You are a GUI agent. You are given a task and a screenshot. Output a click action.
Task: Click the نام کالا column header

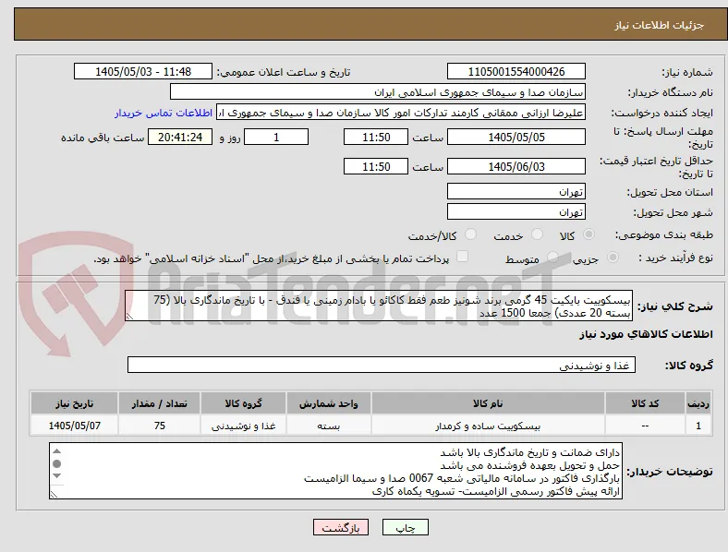coord(488,403)
